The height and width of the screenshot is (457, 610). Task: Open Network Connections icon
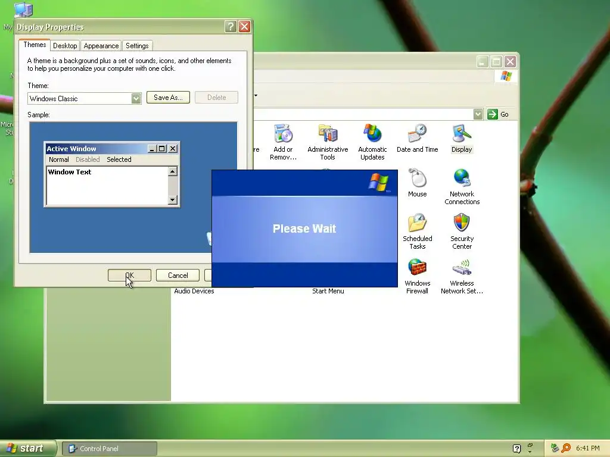(x=462, y=186)
